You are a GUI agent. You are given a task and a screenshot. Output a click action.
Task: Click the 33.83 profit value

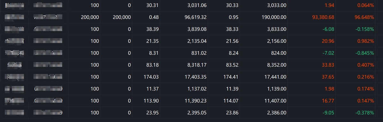coord(328,65)
